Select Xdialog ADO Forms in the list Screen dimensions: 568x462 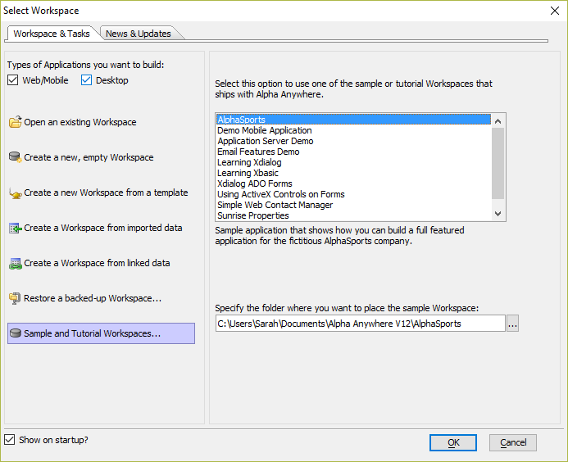coord(353,183)
